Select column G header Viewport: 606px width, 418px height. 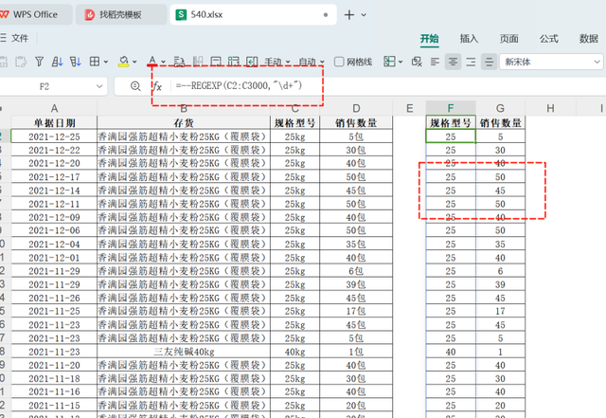(500, 108)
